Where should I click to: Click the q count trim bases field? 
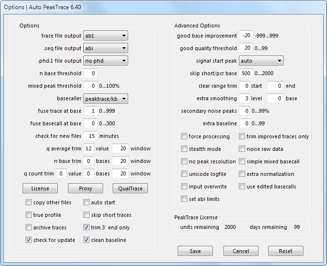click(x=89, y=173)
